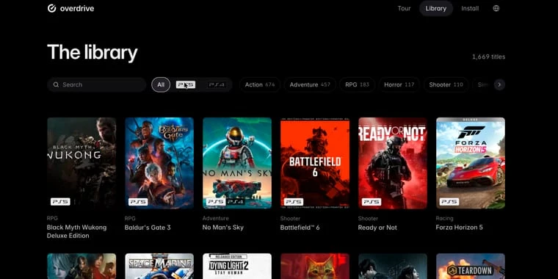The width and height of the screenshot is (558, 279).
Task: Open the language globe icon
Action: click(496, 8)
